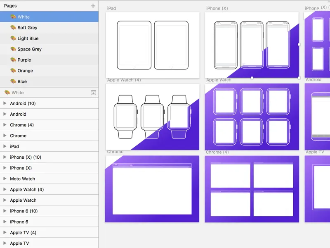Click the Orange page's palette icon
The width and height of the screenshot is (330, 248).
coord(13,71)
